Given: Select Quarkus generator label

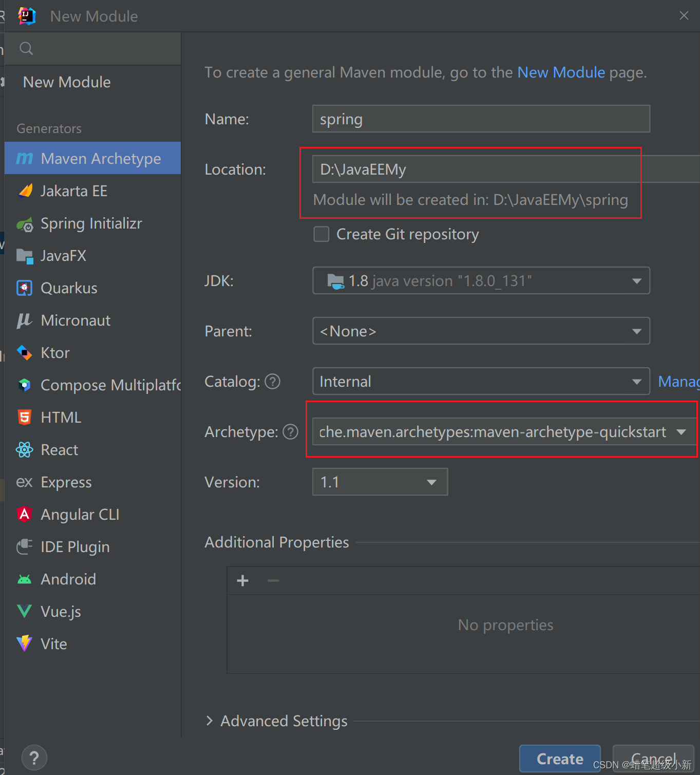Looking at the screenshot, I should (69, 288).
